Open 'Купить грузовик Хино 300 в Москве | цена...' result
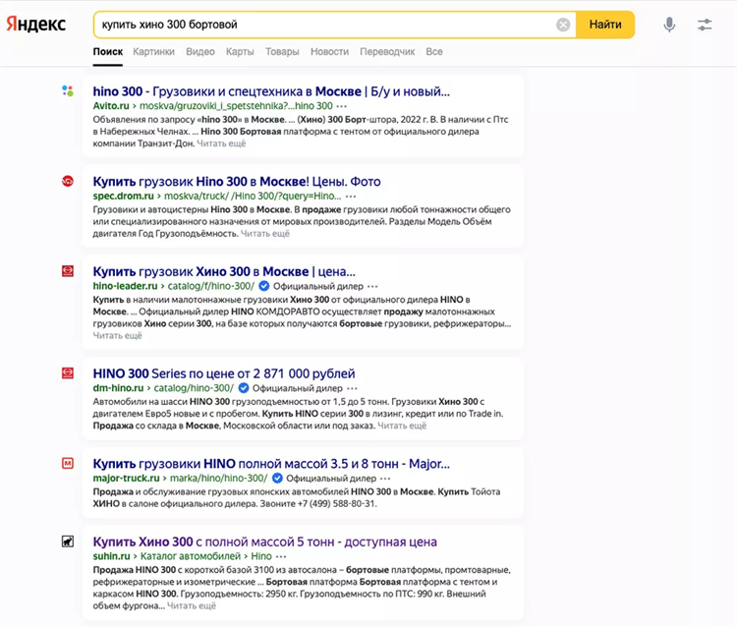Screen dimensions: 737x627 click(x=224, y=271)
